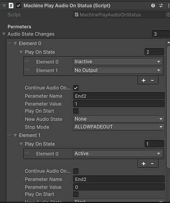Edit Perameter Name field in Element 0
Viewport: 170px width, 203px height.
pyautogui.click(x=119, y=96)
